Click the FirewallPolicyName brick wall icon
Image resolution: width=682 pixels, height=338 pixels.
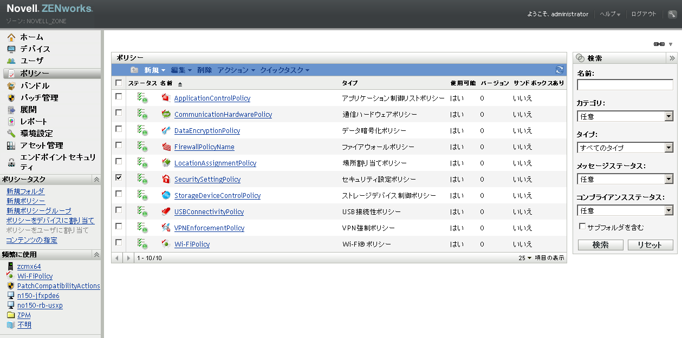pos(166,147)
